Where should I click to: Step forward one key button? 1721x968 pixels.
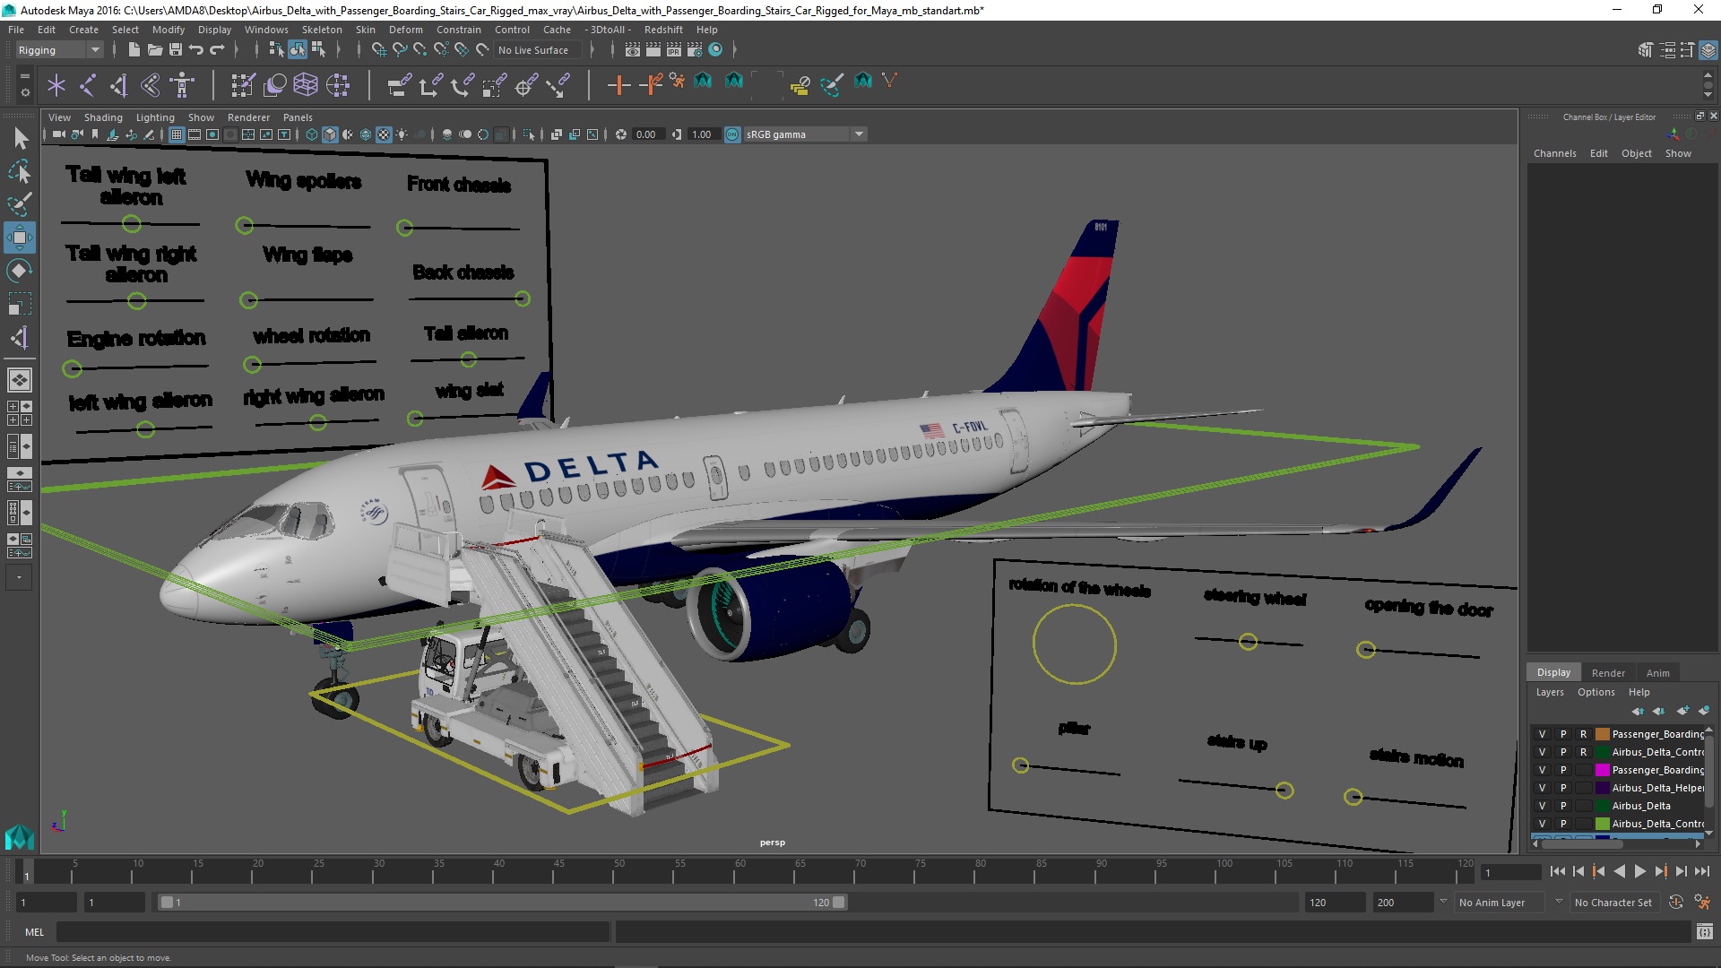click(1660, 871)
